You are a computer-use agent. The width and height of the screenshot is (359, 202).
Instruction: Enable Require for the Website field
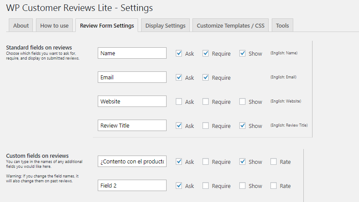(206, 101)
